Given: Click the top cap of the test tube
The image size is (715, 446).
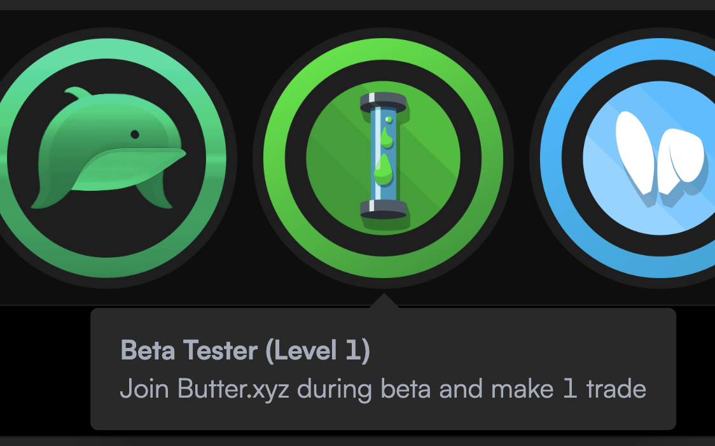Looking at the screenshot, I should pyautogui.click(x=383, y=102).
